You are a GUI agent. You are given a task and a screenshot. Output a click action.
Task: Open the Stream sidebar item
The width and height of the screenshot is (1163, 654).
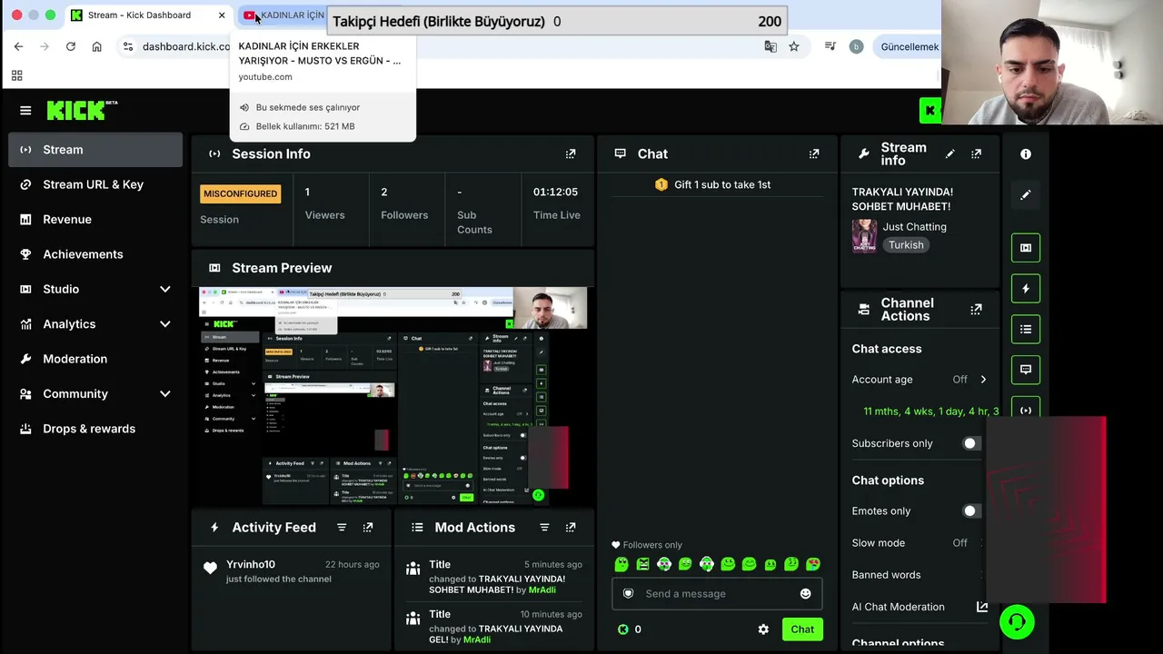click(x=95, y=150)
